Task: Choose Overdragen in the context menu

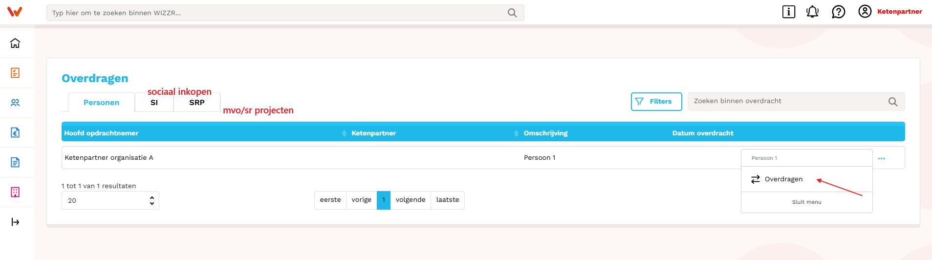Action: [x=807, y=179]
